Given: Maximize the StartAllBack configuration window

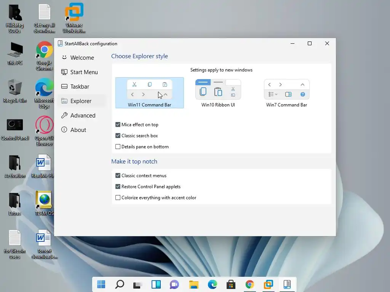Looking at the screenshot, I should tap(310, 43).
